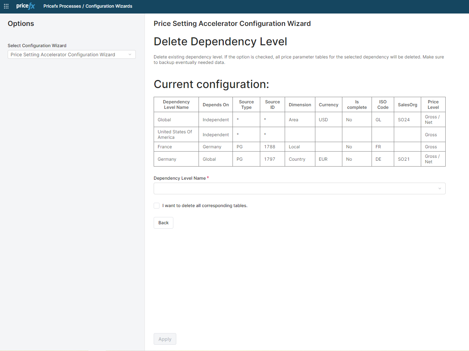469x351 pixels.
Task: Click the Pricefx logo
Action: [26, 6]
